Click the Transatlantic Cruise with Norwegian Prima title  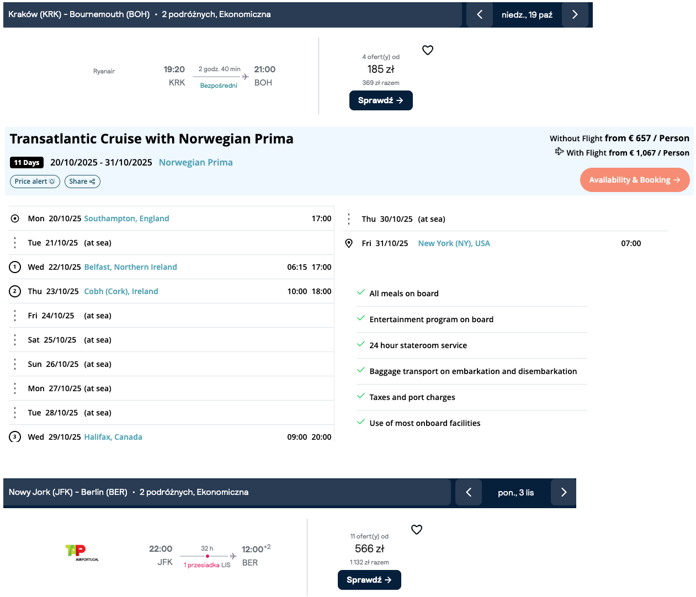152,139
